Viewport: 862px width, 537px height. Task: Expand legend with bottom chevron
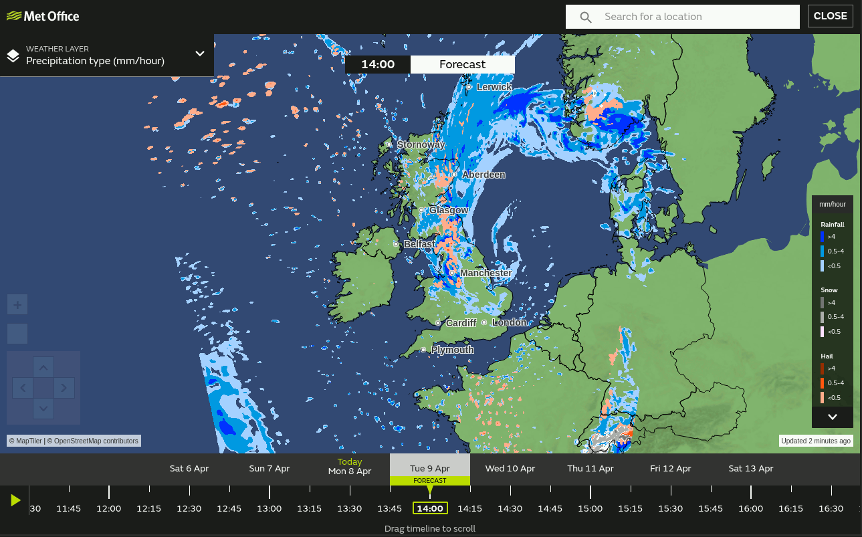(x=833, y=417)
